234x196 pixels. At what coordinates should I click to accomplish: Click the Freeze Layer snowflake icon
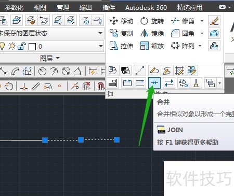(x=85, y=20)
